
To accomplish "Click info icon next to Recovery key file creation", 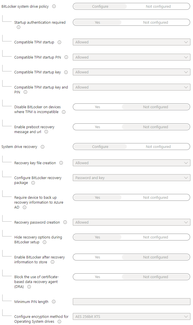I will [x=61, y=163].
